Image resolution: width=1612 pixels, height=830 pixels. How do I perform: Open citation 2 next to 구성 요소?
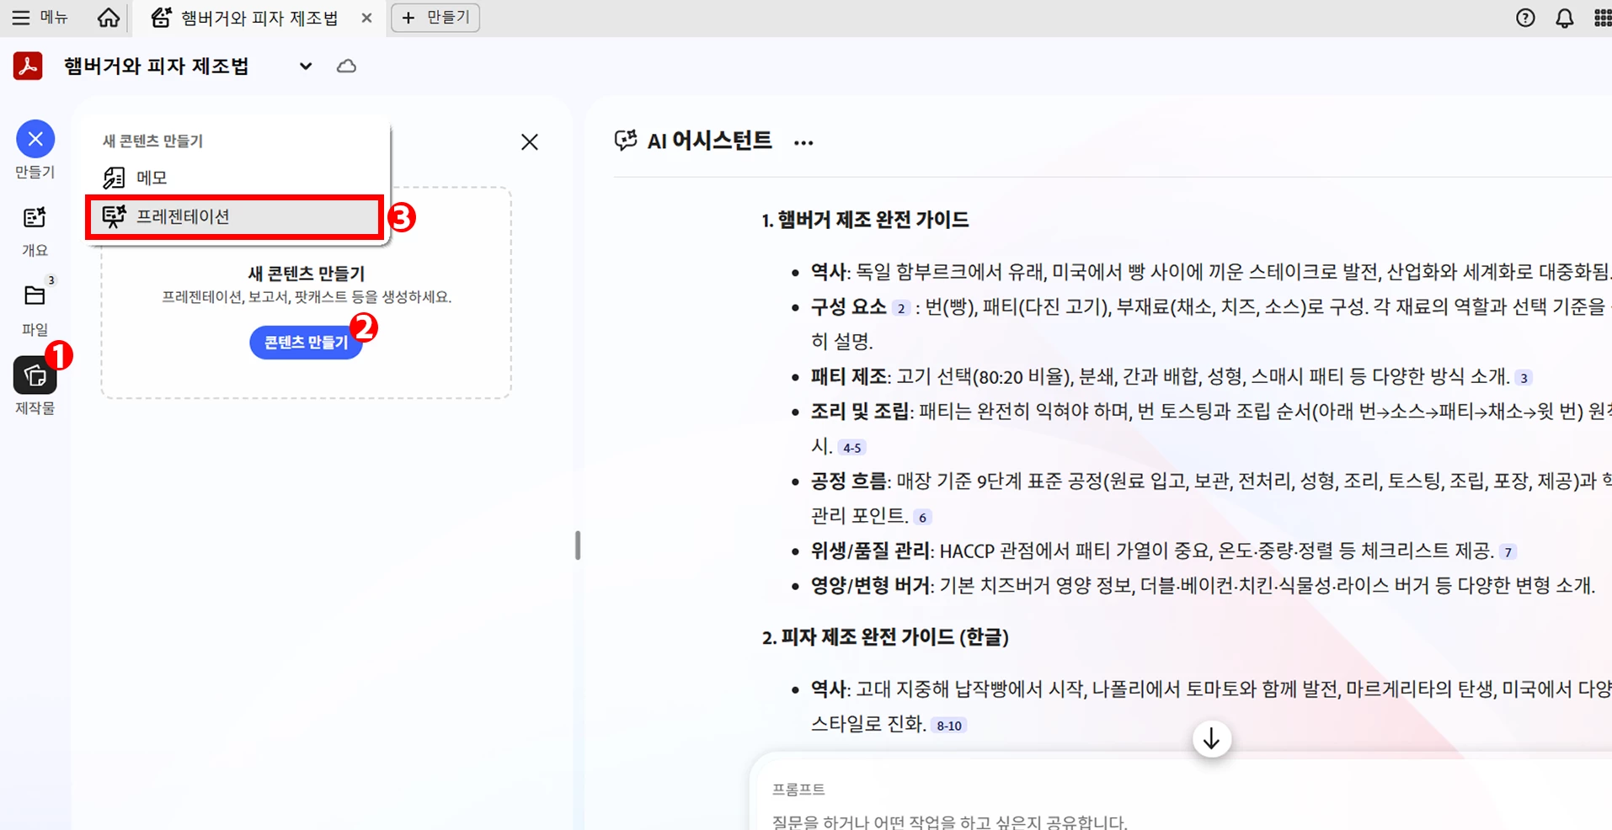tap(901, 308)
